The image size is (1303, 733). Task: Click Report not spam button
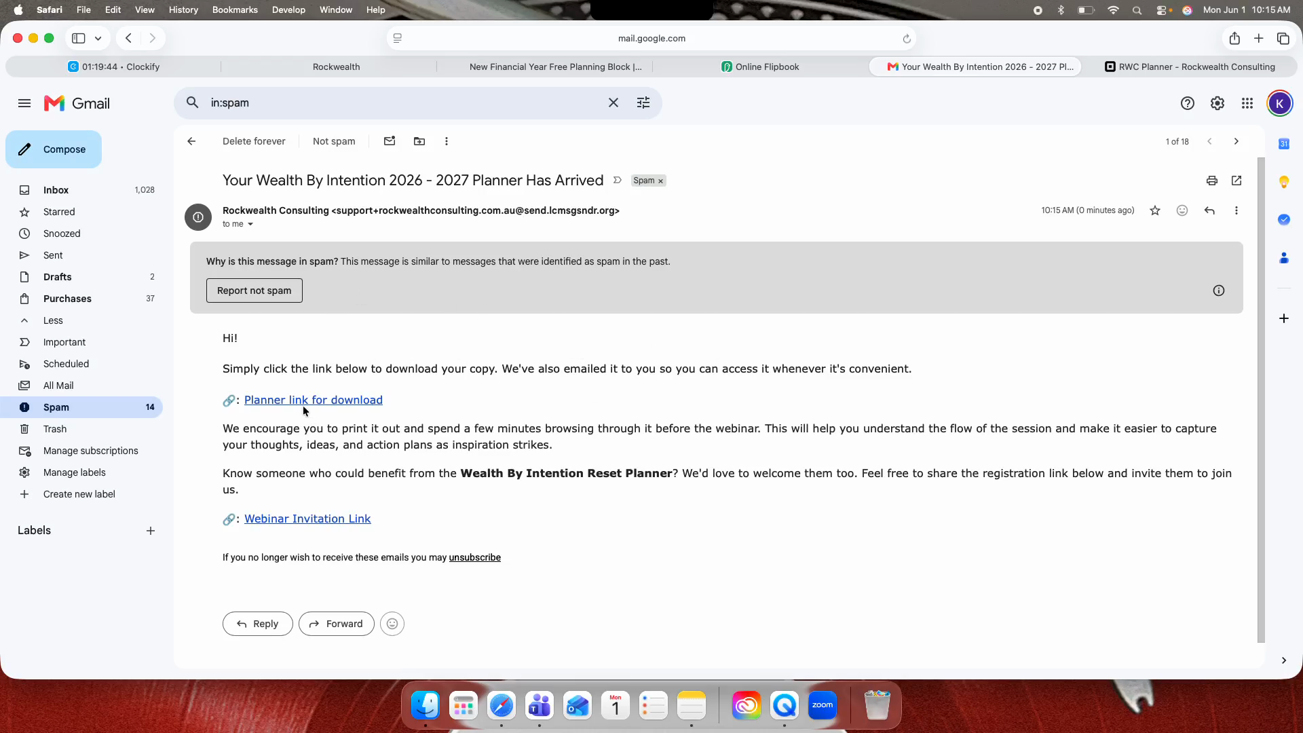[254, 290]
